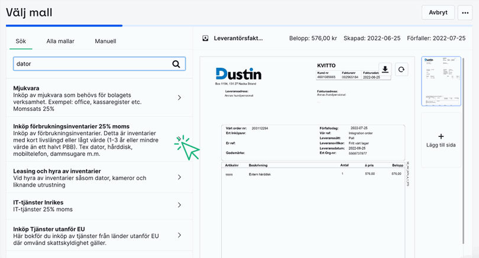Switch to the Sök tab
Image resolution: width=479 pixels, height=258 pixels.
pyautogui.click(x=21, y=41)
